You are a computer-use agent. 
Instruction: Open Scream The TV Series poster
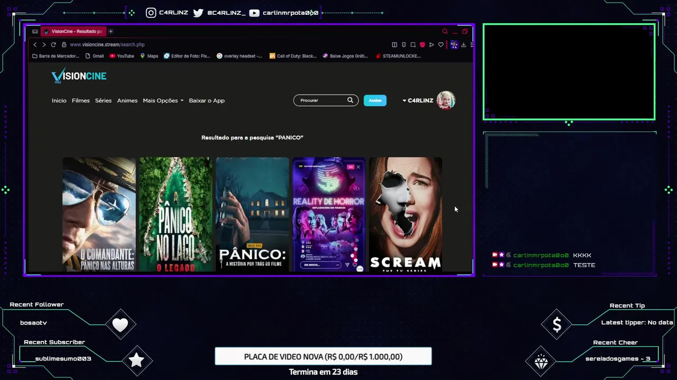tap(405, 214)
